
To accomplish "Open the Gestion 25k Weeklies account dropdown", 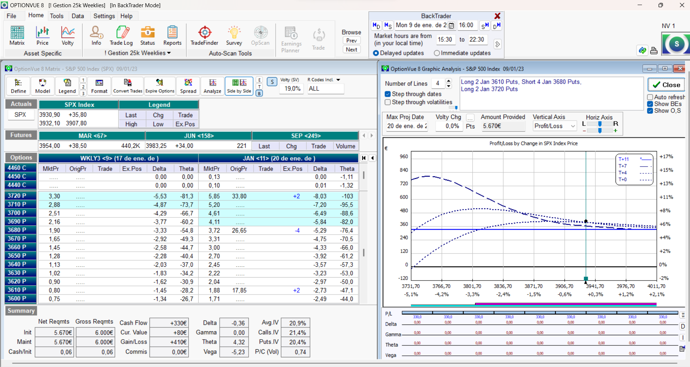I will point(138,53).
